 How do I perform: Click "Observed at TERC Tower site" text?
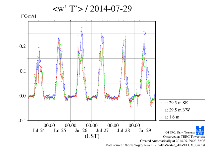[184, 137]
